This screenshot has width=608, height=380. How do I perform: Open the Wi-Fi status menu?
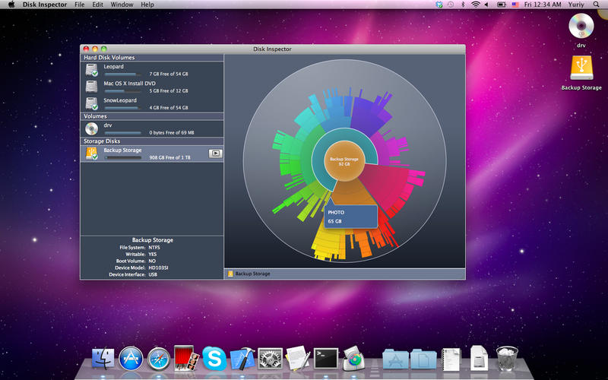(476, 5)
